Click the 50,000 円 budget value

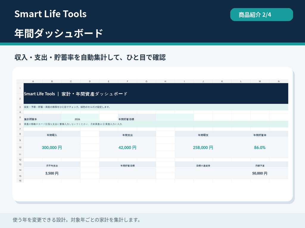pos(260,173)
